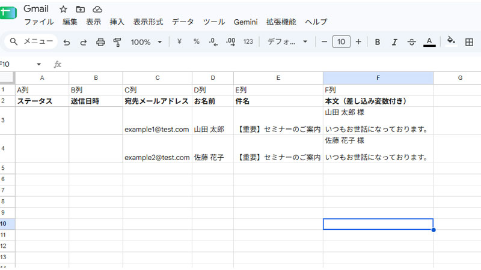This screenshot has height=270, width=481.
Task: Select row 10 header
Action: (x=7, y=224)
